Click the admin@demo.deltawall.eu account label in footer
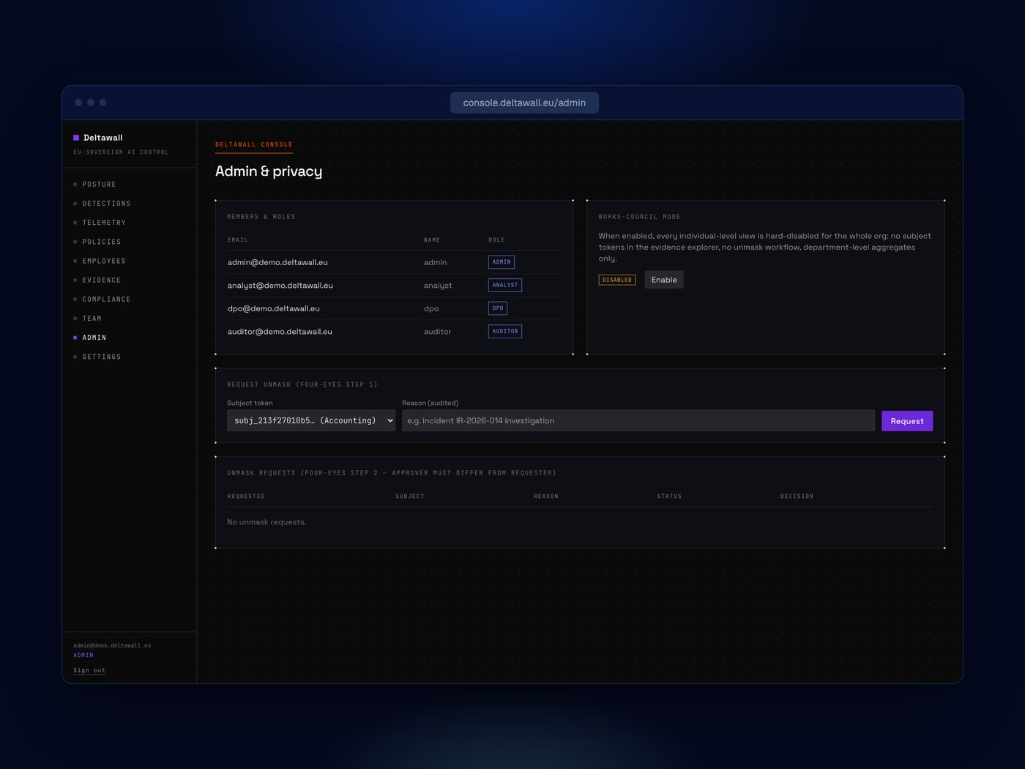The width and height of the screenshot is (1025, 769). pos(112,645)
